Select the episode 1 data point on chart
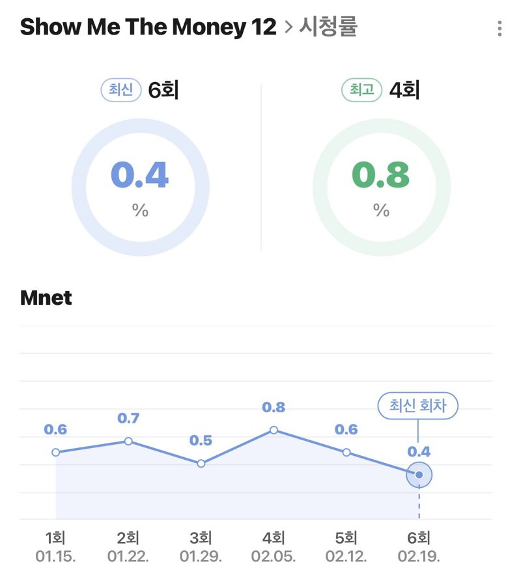Image resolution: width=521 pixels, height=577 pixels. tap(55, 452)
